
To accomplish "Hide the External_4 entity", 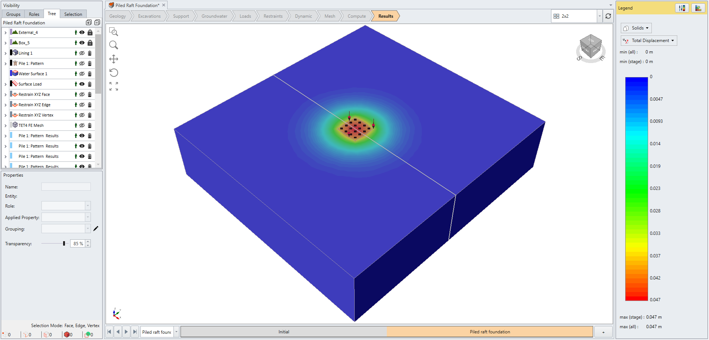I will [x=82, y=32].
